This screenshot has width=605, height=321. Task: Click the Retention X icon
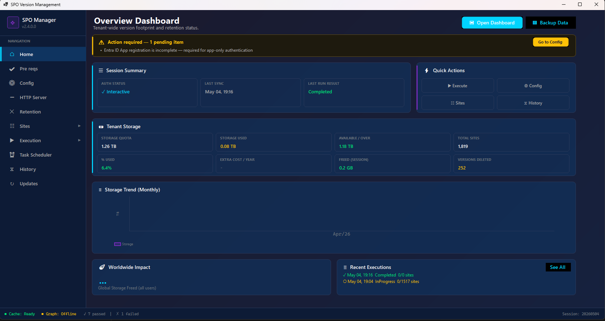(12, 112)
